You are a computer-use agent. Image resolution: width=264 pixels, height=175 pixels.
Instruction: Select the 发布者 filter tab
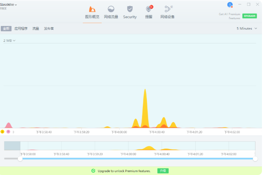[x=49, y=29]
